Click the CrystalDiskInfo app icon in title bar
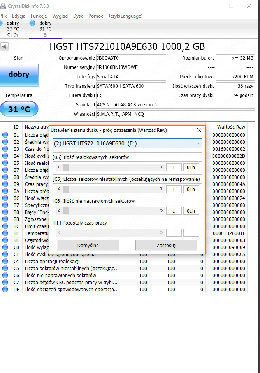The width and height of the screenshot is (260, 373). point(2,6)
